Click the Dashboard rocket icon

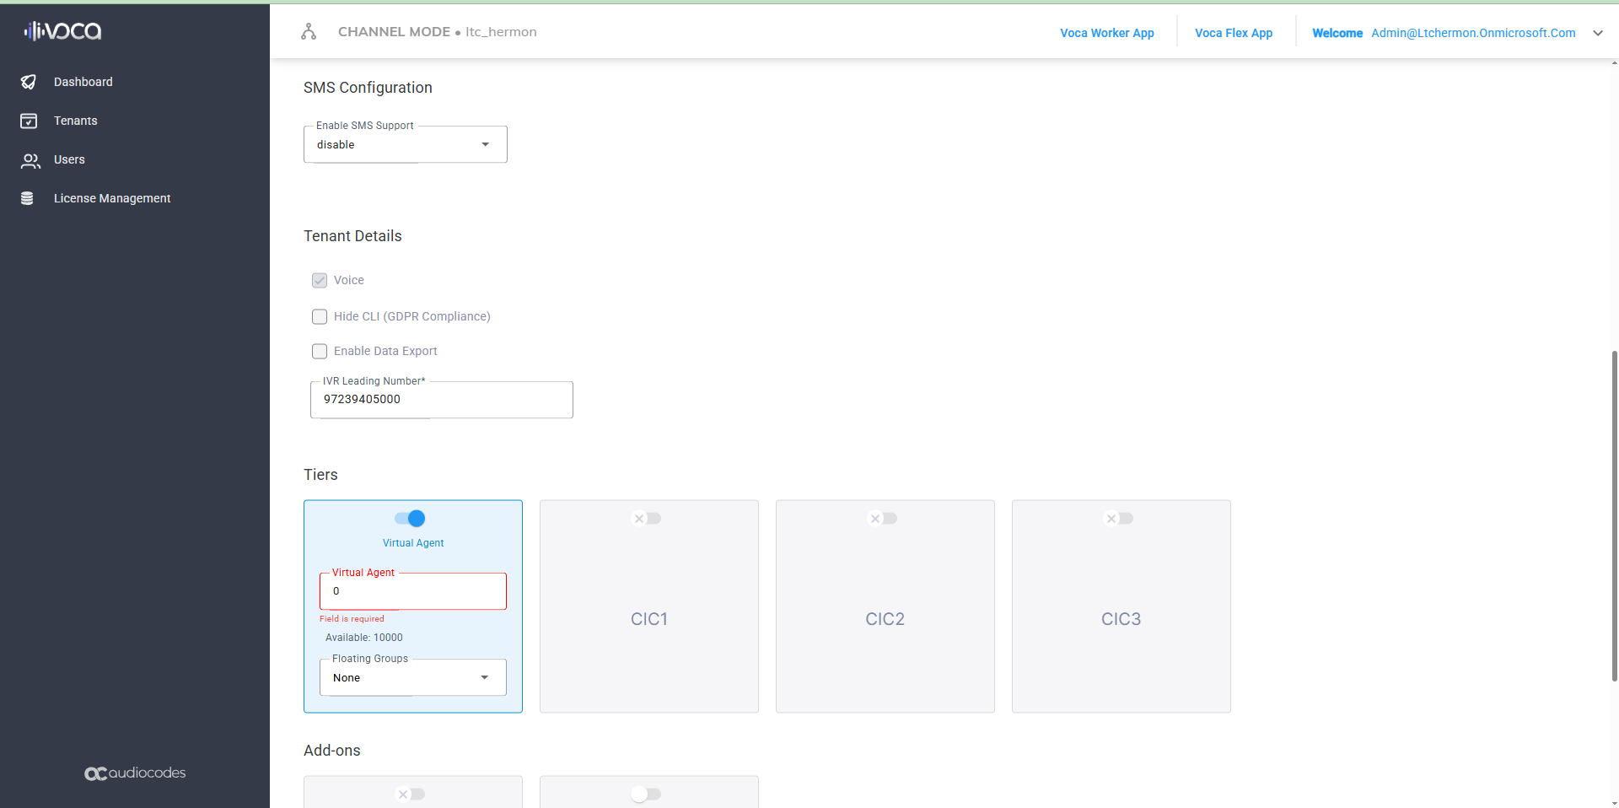(x=29, y=82)
